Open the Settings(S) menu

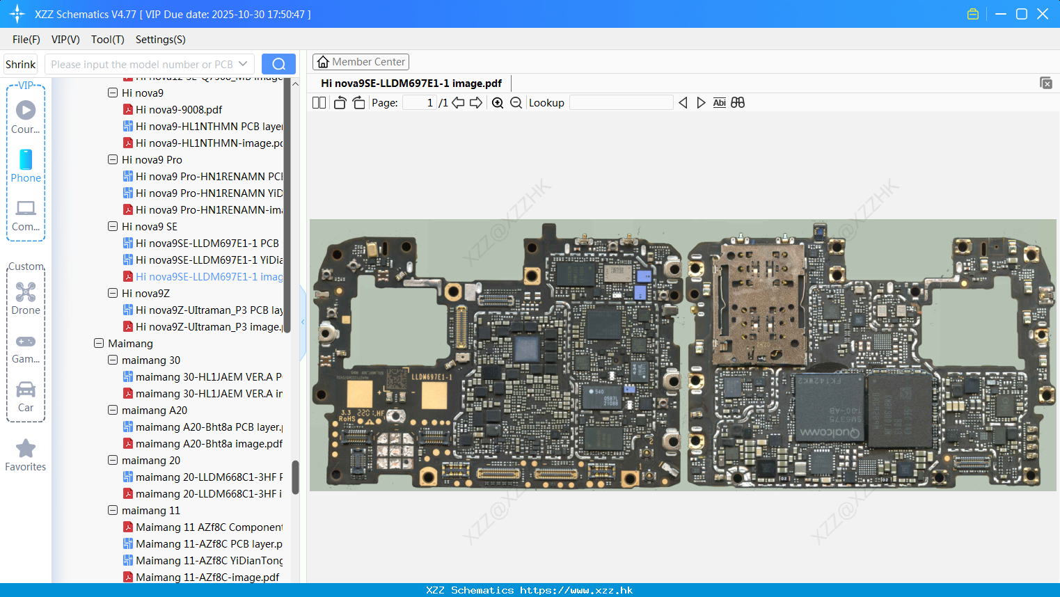pyautogui.click(x=161, y=40)
